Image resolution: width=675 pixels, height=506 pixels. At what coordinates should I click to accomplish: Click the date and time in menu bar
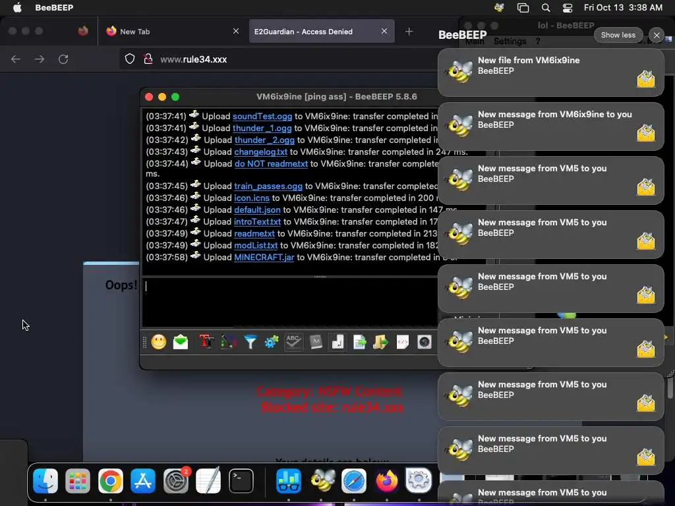(623, 7)
